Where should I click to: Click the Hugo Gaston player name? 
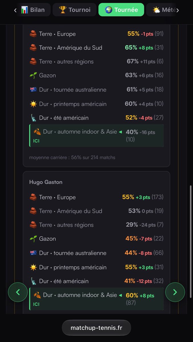pos(46,182)
